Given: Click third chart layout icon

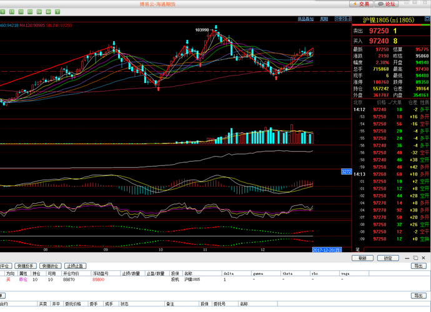Looking at the screenshot, I should pos(349,19).
